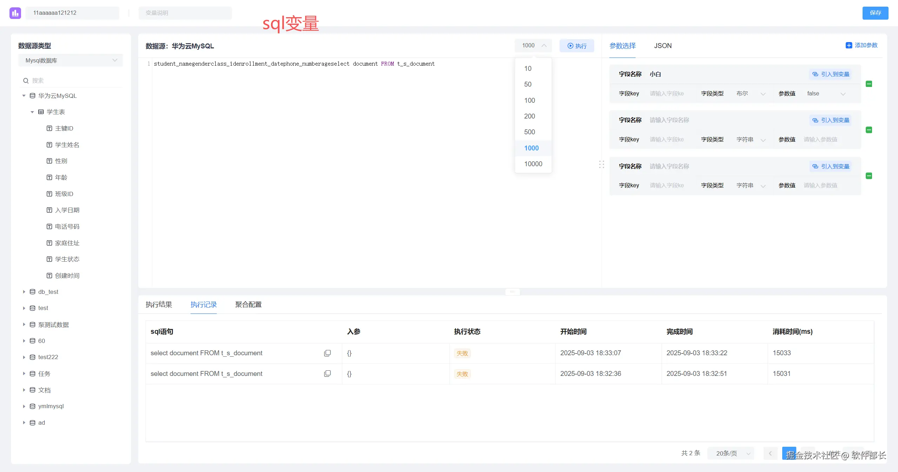Click the search magnifier icon in sidebar
This screenshot has width=898, height=472.
26,81
